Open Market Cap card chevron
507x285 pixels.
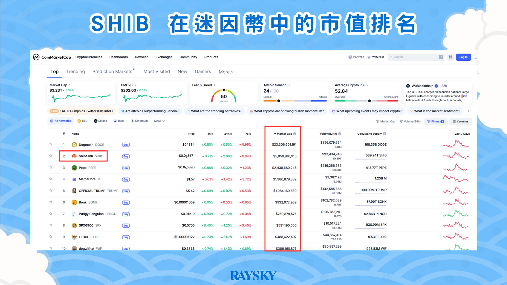(70, 85)
